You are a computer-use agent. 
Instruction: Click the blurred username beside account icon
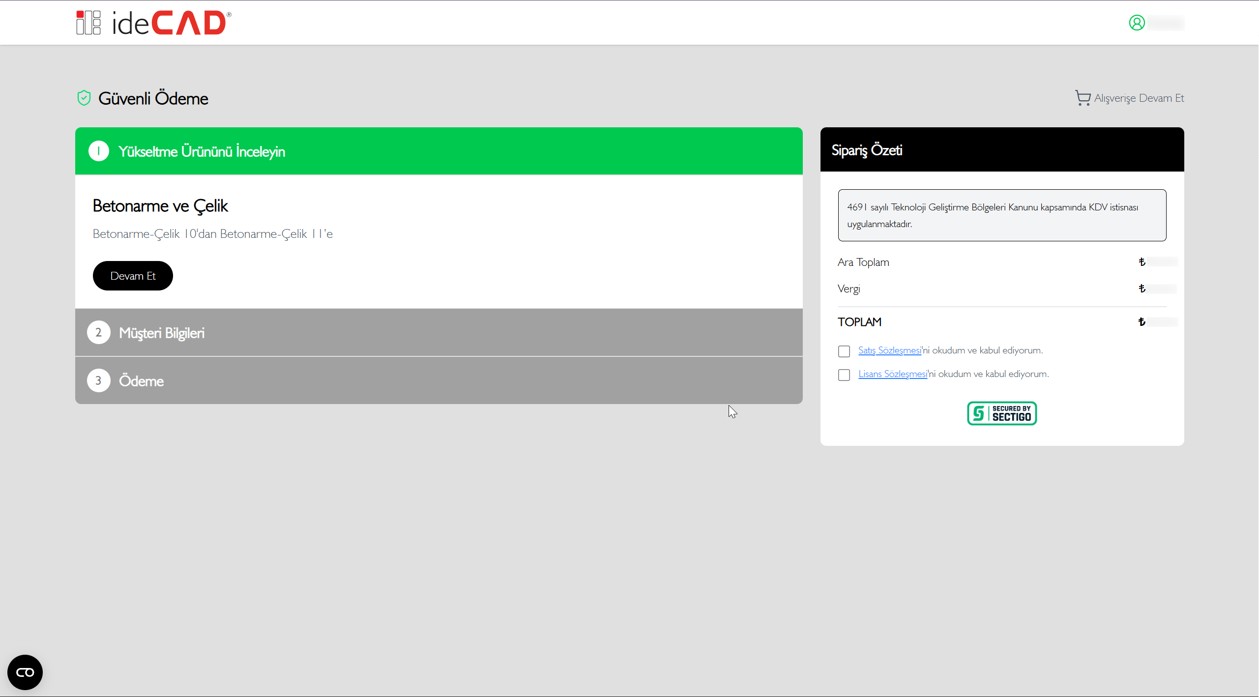[x=1166, y=23]
